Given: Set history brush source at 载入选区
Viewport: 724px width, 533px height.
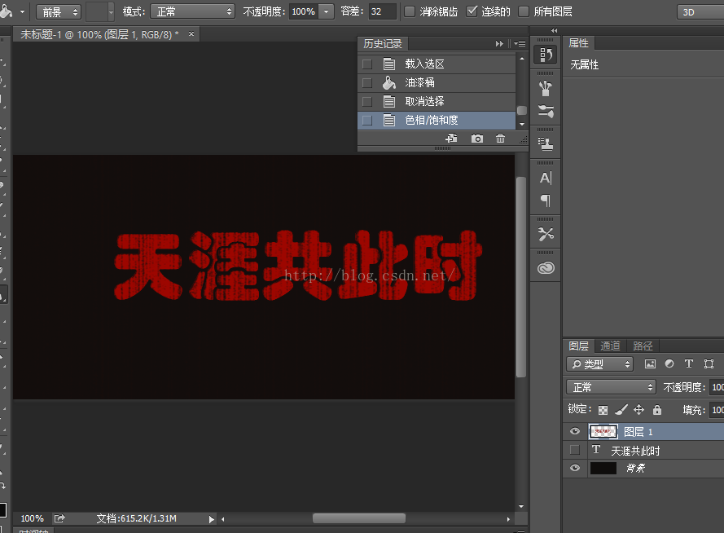Looking at the screenshot, I should point(367,64).
